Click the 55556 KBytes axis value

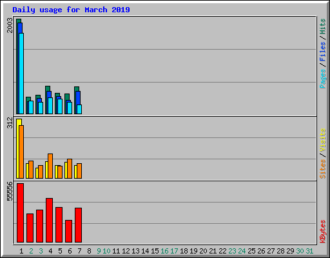[x=10, y=192]
